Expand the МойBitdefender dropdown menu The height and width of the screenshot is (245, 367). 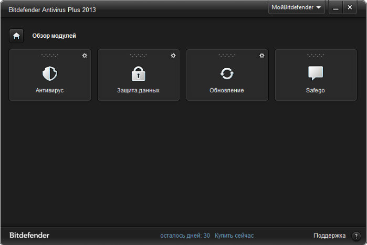pos(296,7)
